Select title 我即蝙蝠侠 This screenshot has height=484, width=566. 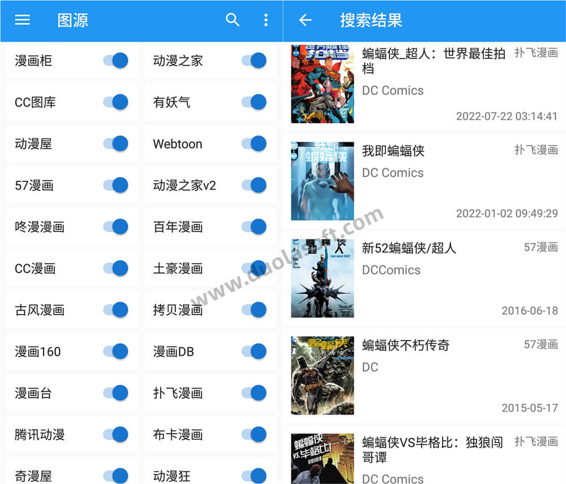393,151
